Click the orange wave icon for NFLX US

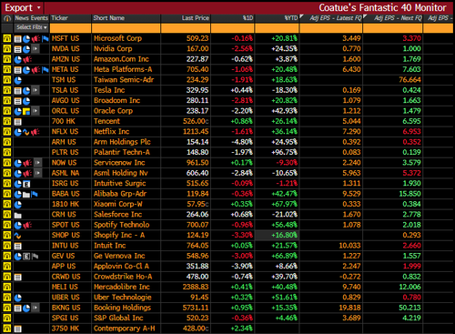(x=25, y=132)
